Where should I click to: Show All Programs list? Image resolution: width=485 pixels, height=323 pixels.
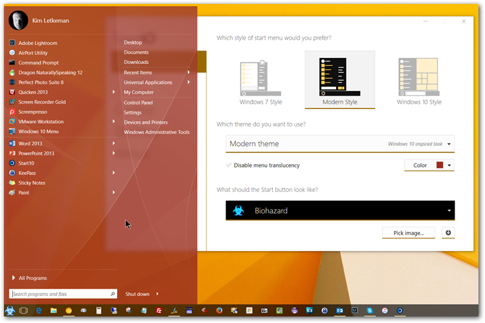coord(30,278)
